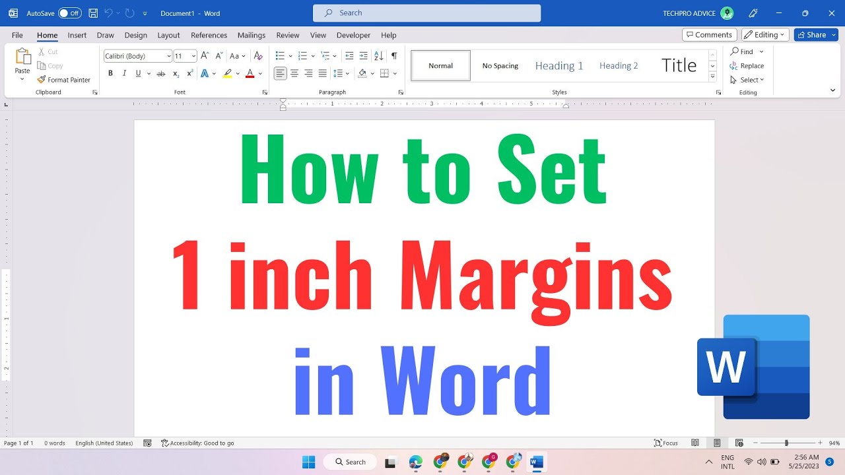
Task: Toggle Bold formatting
Action: coord(110,73)
